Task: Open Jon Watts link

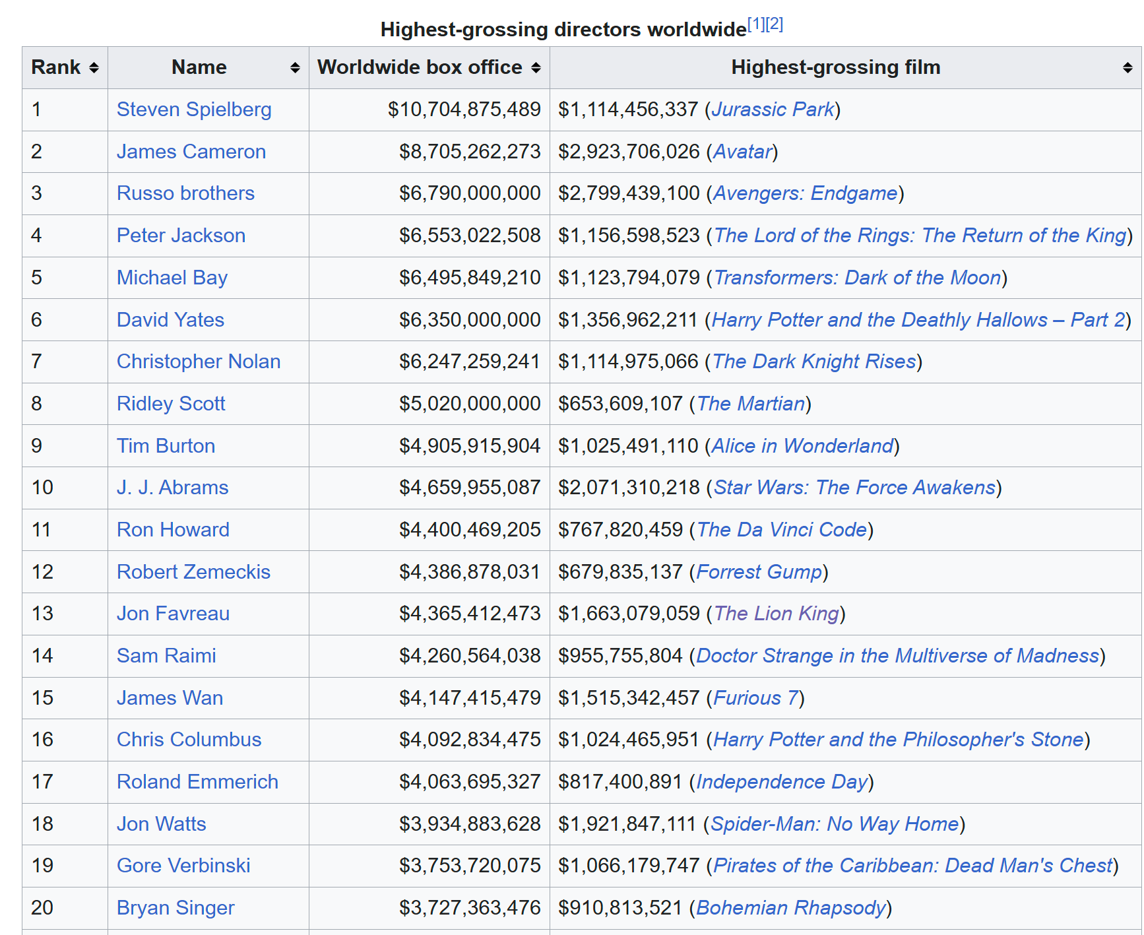Action: [161, 824]
